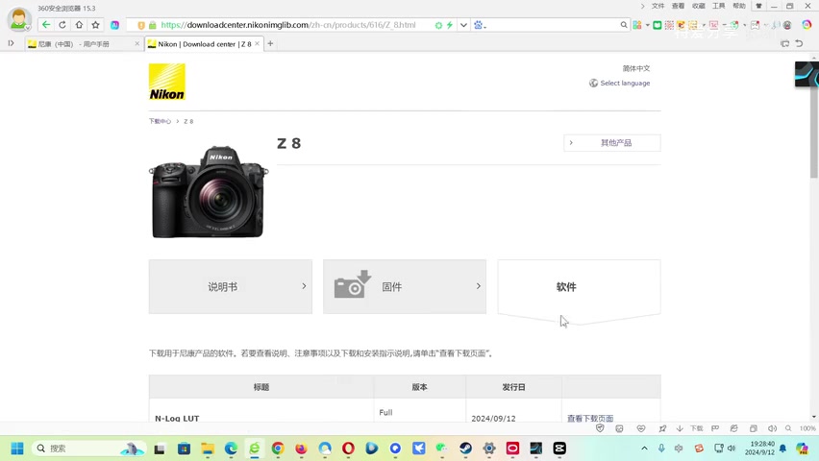
Task: Click the tab list icon beside the undo arrow
Action: (784, 44)
